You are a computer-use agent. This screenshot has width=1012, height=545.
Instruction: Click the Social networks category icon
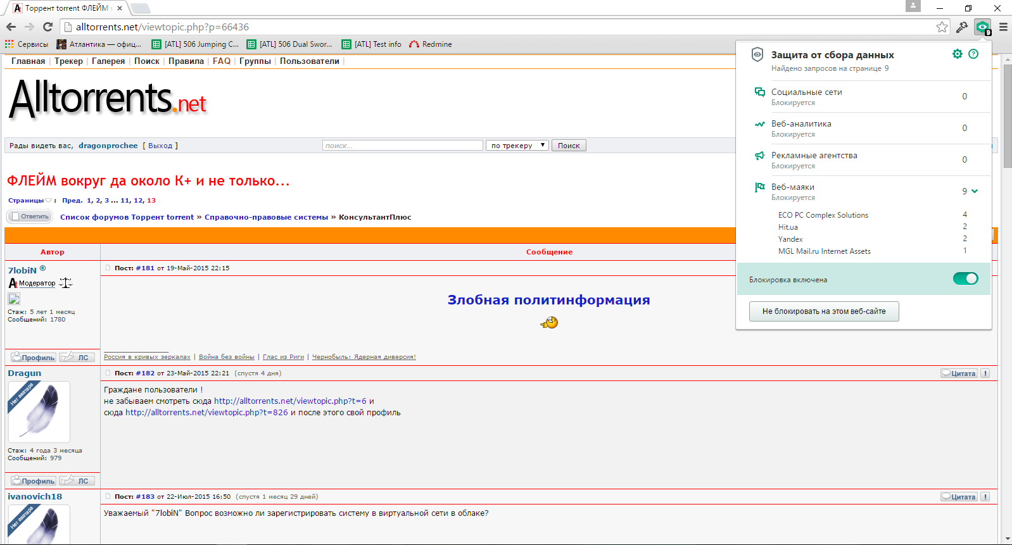tap(759, 92)
